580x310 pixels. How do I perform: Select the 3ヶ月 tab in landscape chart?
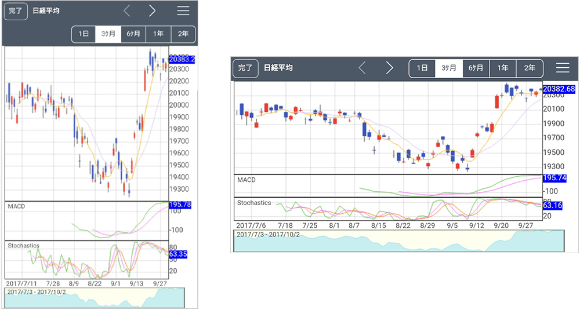[x=449, y=68]
